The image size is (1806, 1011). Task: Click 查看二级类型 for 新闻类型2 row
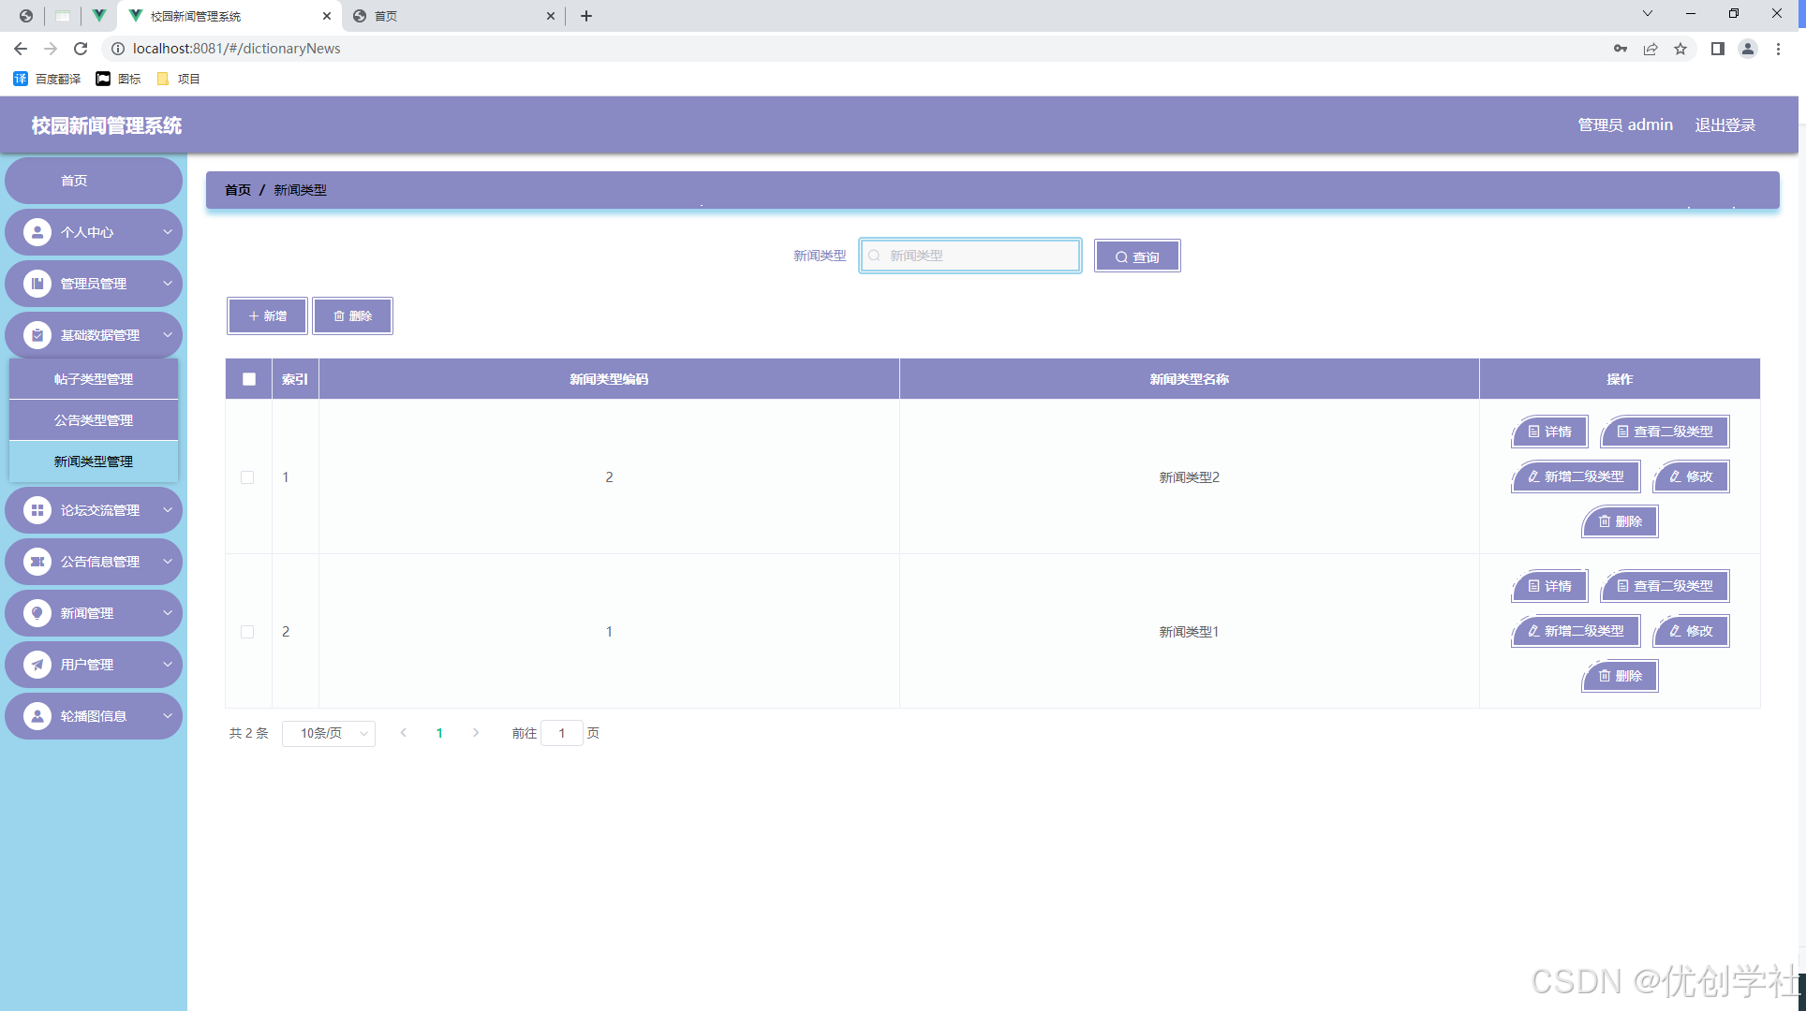click(x=1665, y=432)
